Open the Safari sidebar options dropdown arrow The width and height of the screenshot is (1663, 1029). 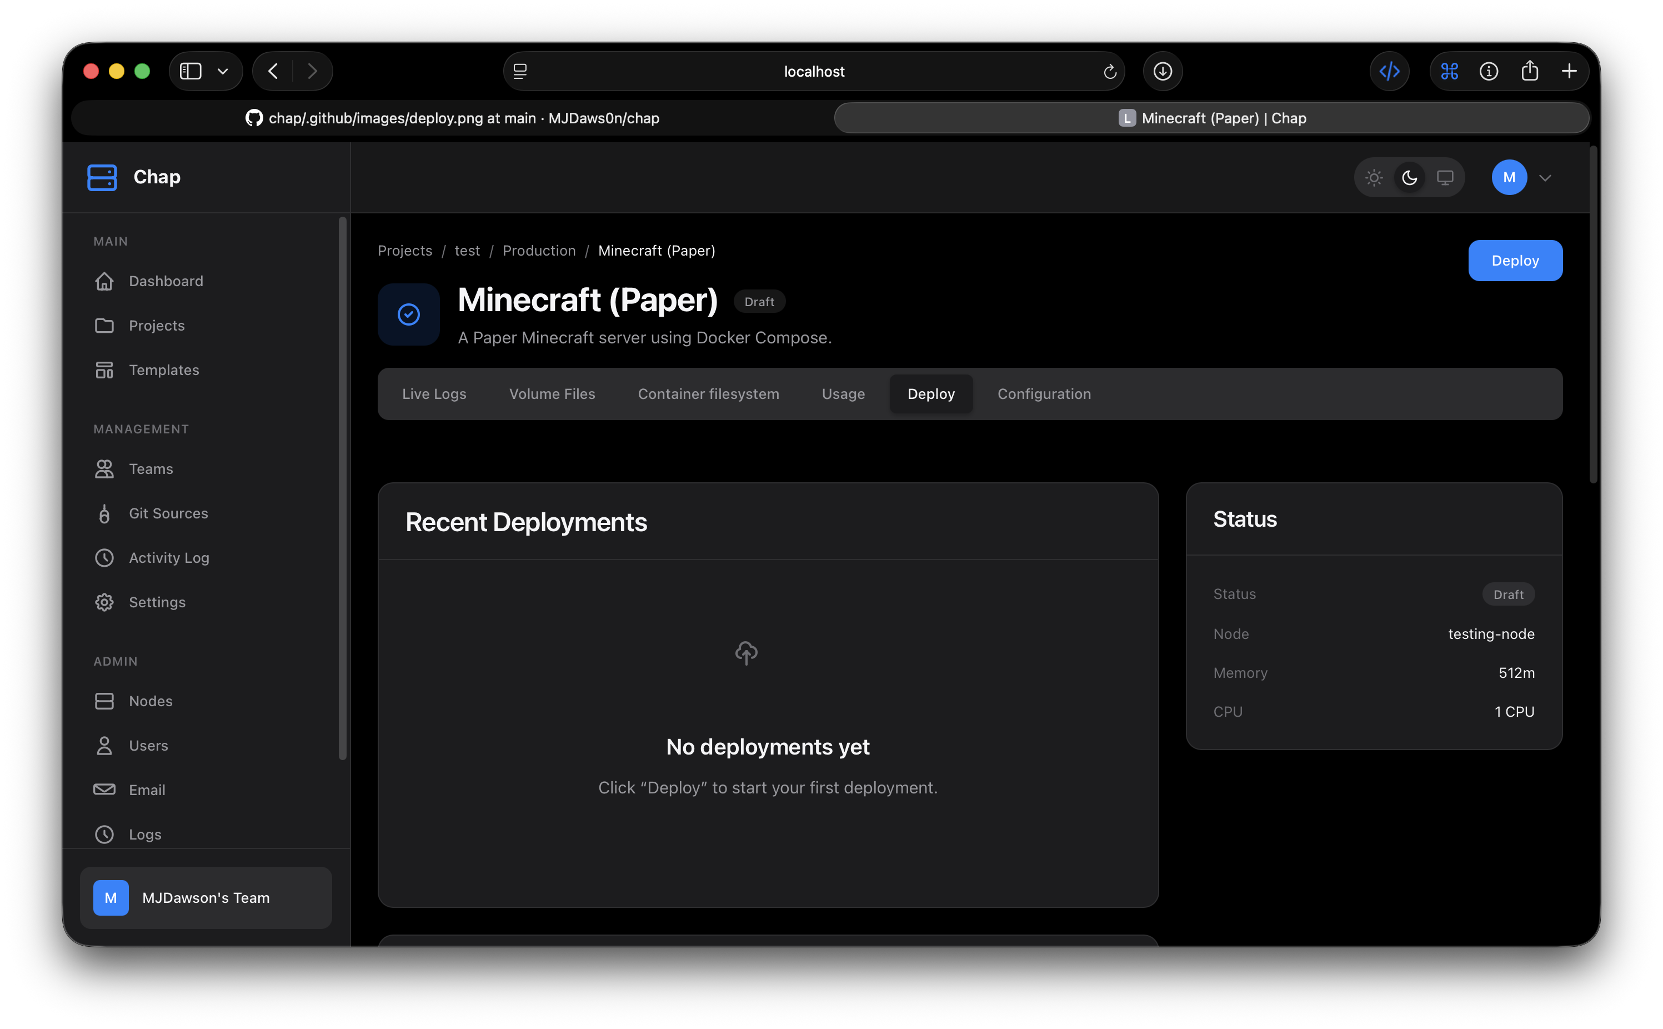tap(222, 72)
